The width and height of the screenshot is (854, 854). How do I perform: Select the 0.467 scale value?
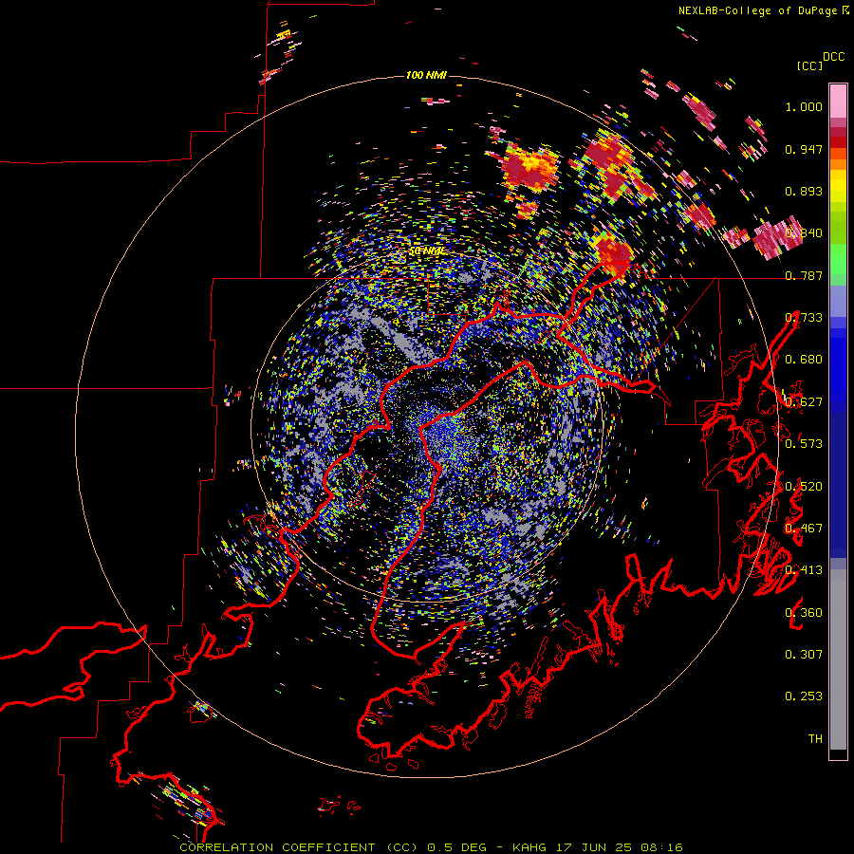[x=804, y=529]
